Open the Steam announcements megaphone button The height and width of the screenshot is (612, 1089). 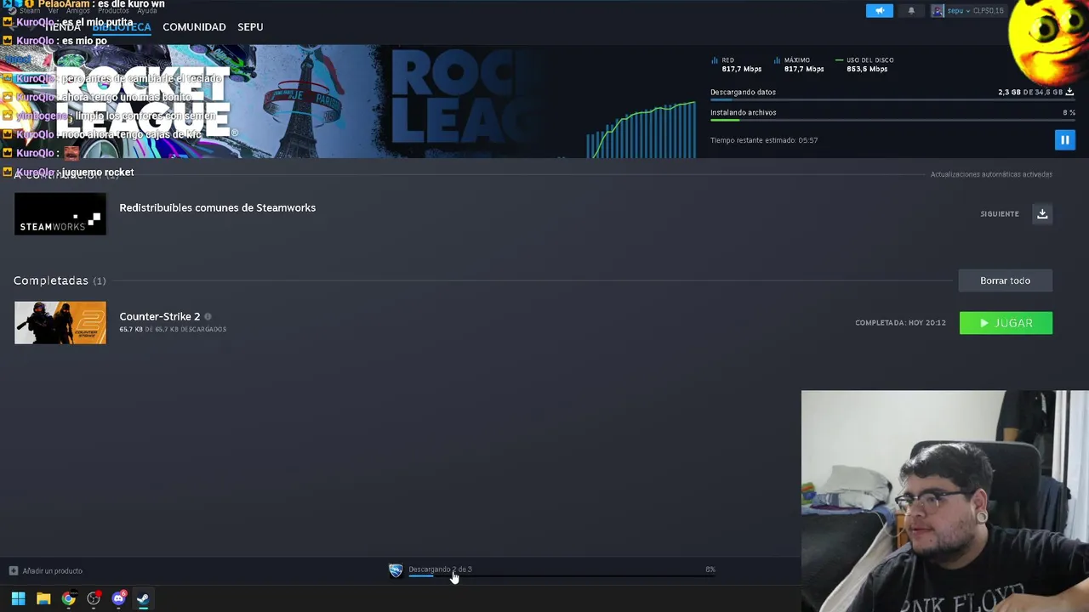[880, 11]
